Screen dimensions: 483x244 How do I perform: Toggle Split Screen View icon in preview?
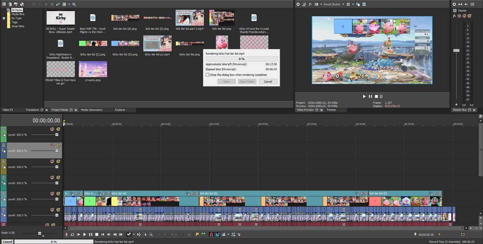316,4
